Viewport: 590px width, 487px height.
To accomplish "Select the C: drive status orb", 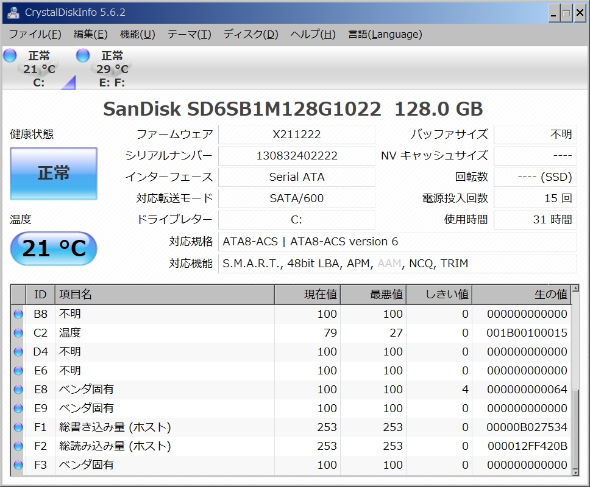I will (x=10, y=55).
